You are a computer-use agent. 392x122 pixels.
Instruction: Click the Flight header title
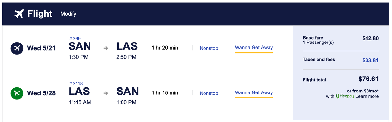coord(40,14)
